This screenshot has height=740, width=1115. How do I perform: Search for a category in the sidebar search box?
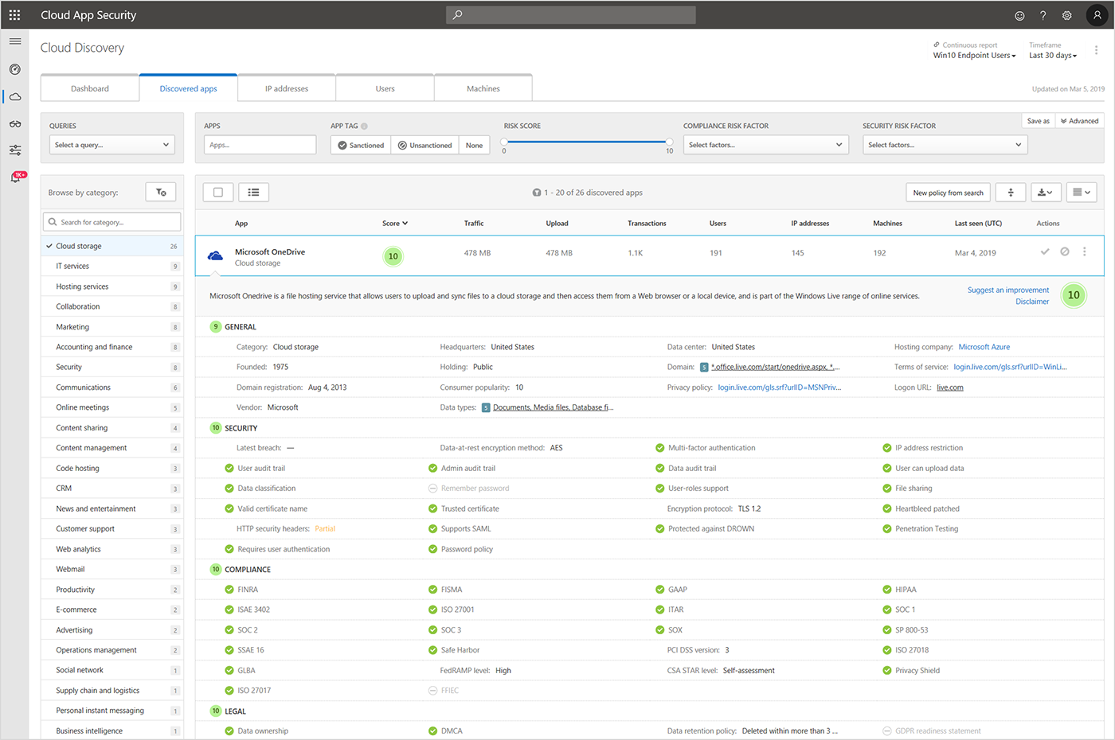(111, 221)
